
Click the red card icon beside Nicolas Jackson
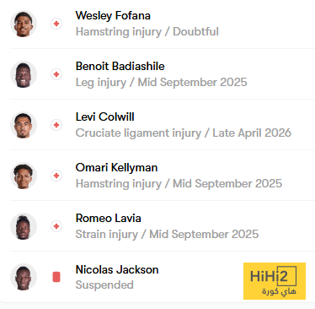(56, 277)
